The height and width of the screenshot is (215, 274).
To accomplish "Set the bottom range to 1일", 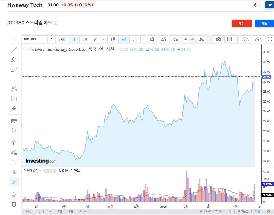I will [x=70, y=211].
